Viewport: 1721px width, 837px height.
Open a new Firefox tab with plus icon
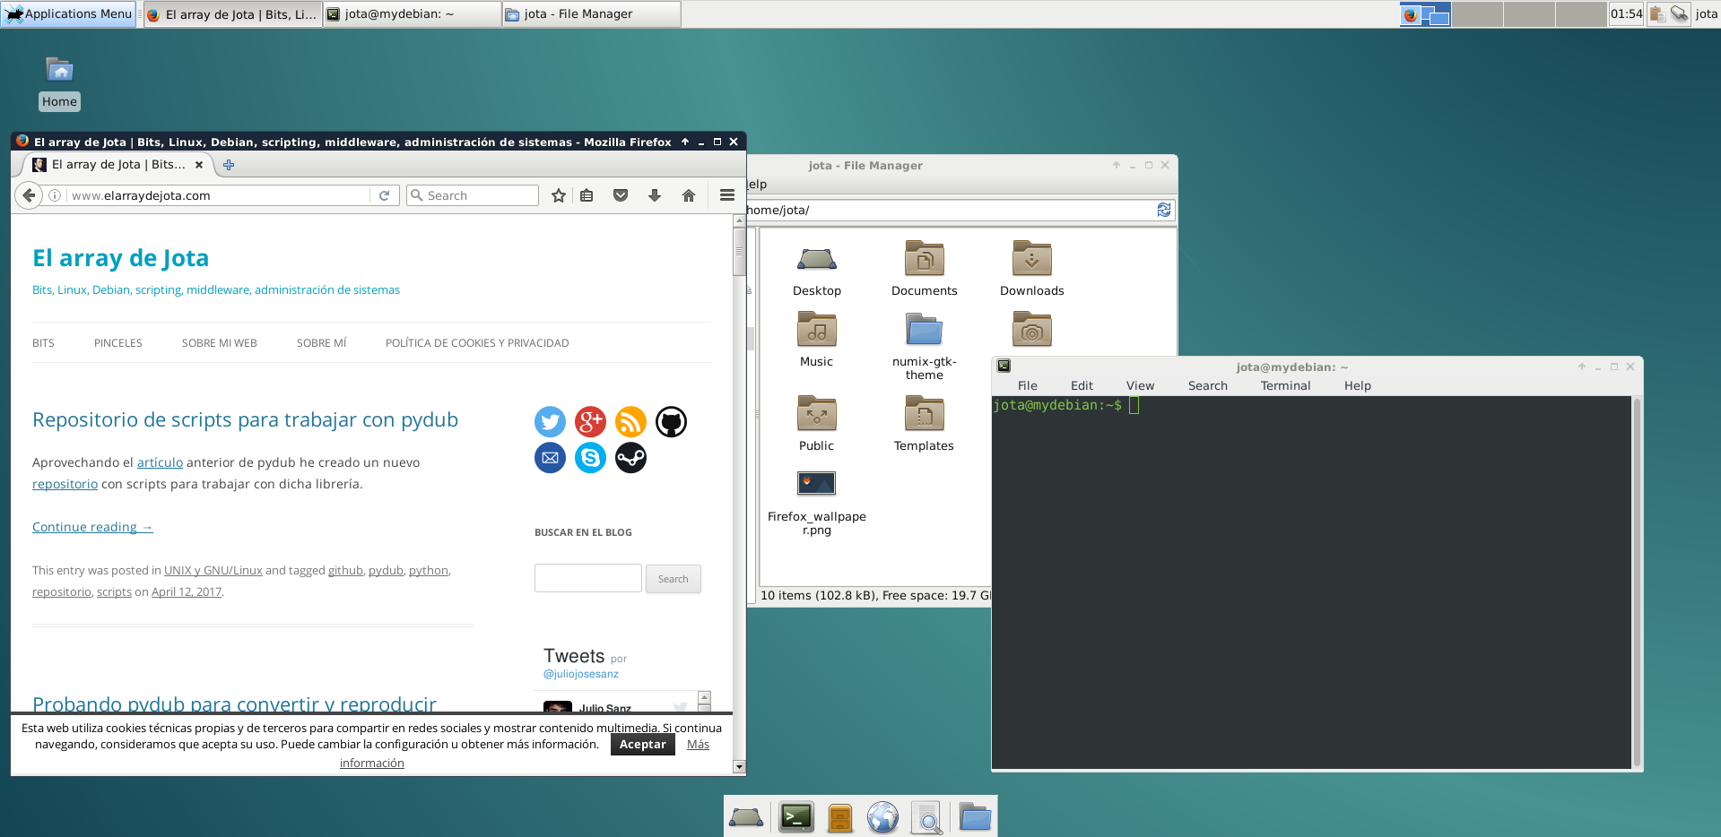click(229, 165)
